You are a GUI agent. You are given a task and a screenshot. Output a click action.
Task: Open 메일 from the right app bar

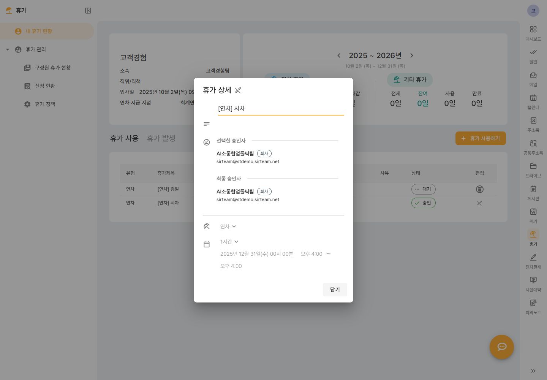tap(533, 79)
